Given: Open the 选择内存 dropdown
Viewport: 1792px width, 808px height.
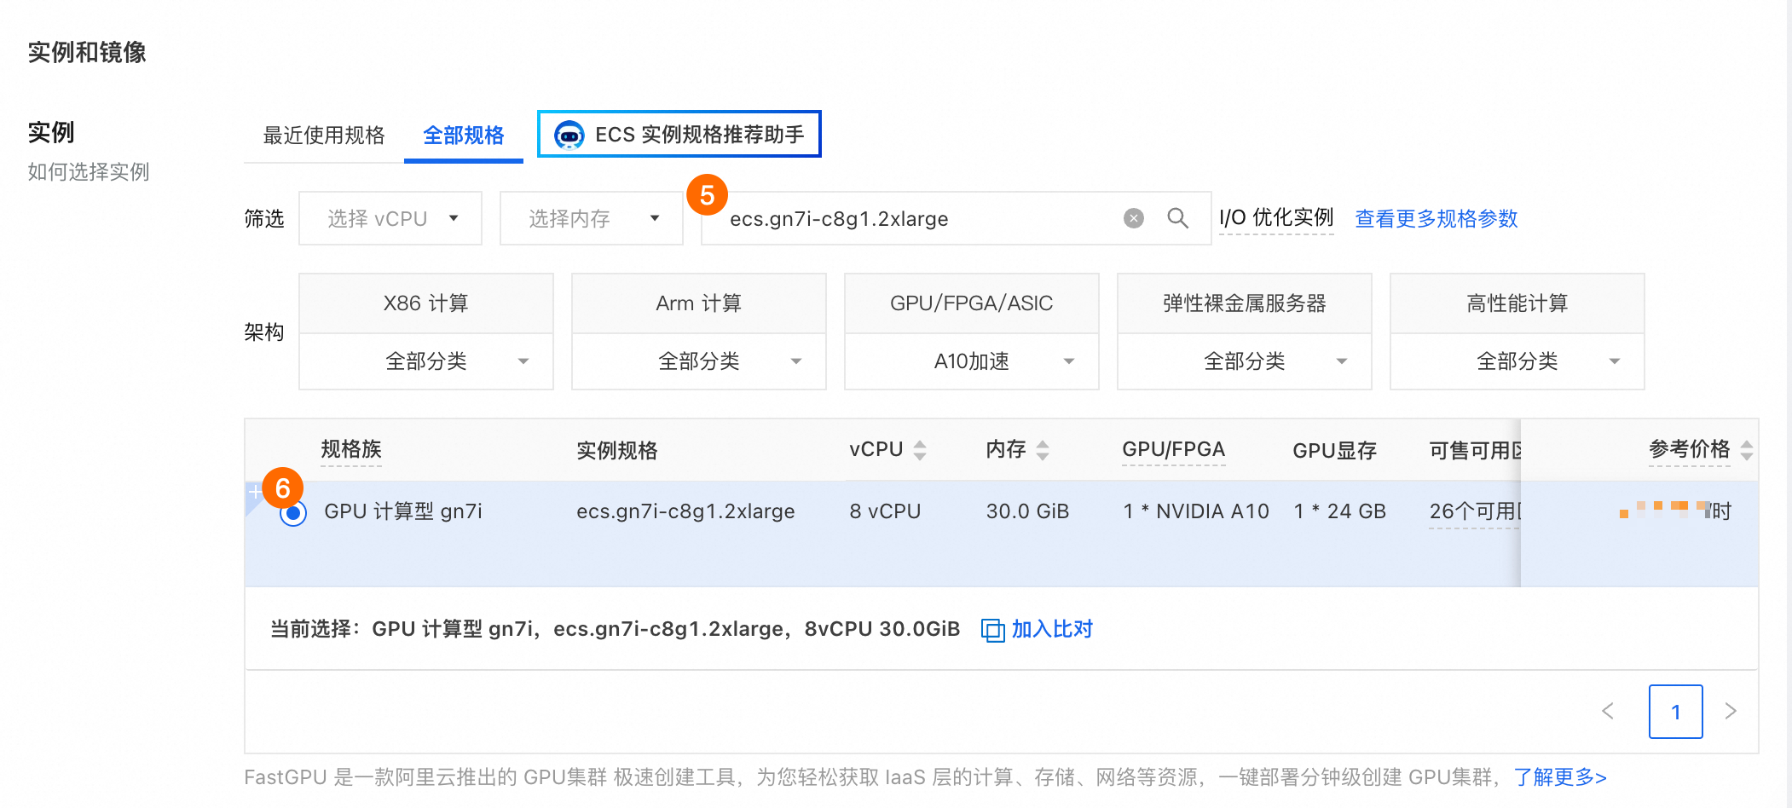Looking at the screenshot, I should tap(592, 218).
